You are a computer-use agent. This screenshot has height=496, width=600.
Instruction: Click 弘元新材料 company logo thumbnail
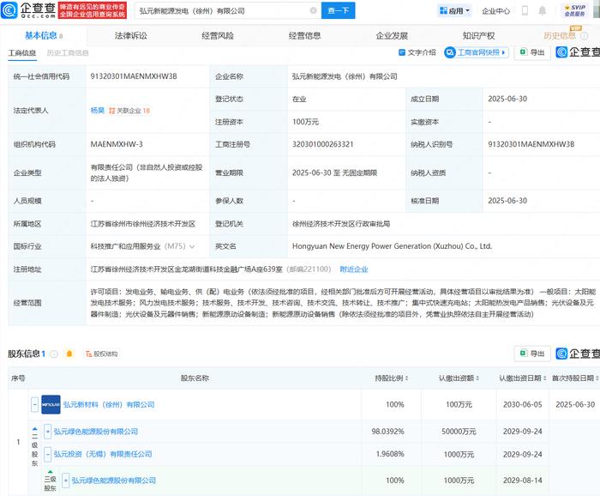point(51,404)
